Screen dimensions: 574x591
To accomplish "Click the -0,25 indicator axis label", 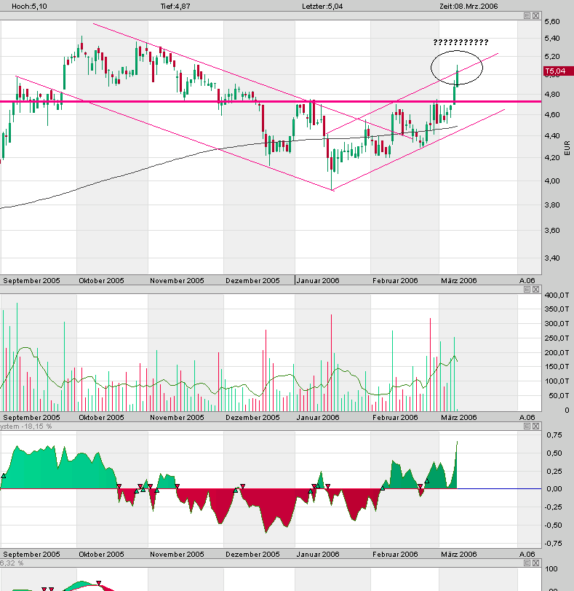I will [x=552, y=507].
